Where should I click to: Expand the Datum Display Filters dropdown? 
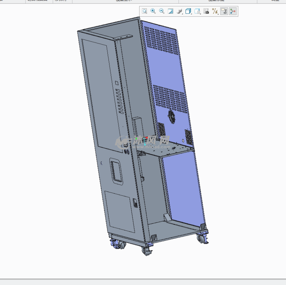215,11
